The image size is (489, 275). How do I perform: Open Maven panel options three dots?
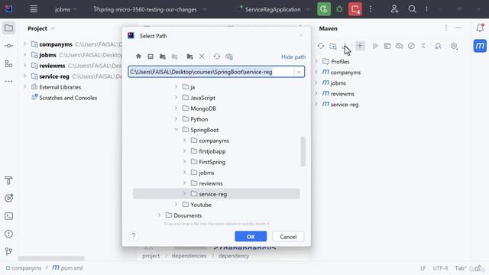pos(446,28)
